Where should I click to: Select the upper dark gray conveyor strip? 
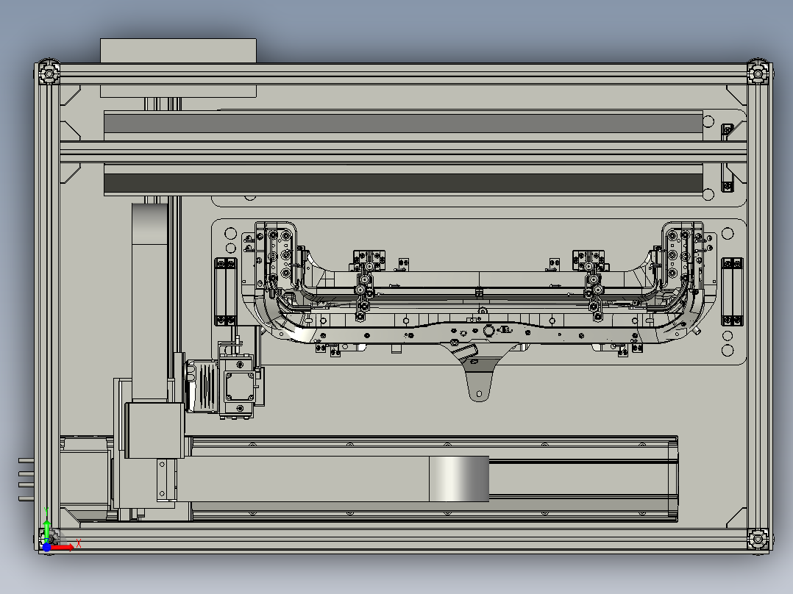pyautogui.click(x=403, y=124)
